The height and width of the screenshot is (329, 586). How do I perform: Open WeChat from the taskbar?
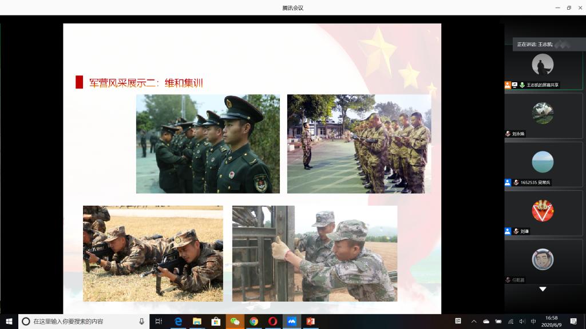click(x=235, y=322)
